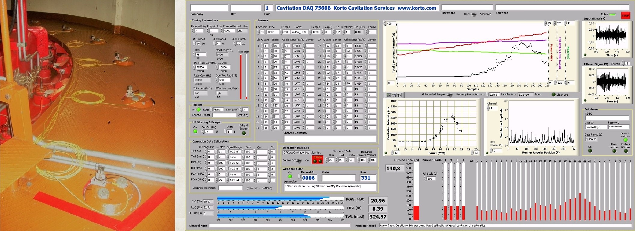Select the zoom magnifier graph tool
The height and width of the screenshot is (231, 635).
[394, 95]
